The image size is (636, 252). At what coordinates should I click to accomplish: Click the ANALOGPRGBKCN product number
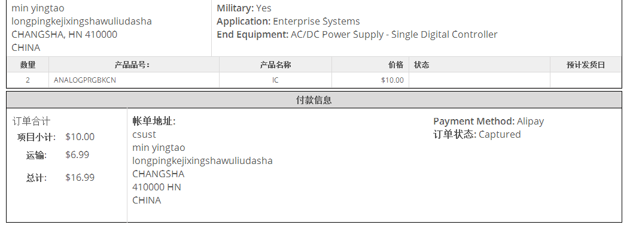[85, 80]
